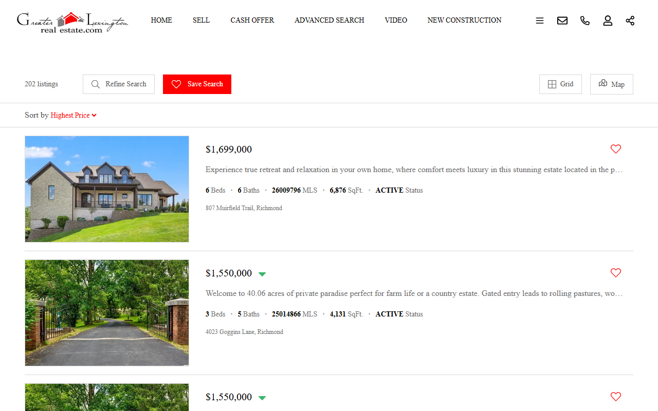The image size is (658, 411).
Task: Favorite the Goggins Lane listing heart
Action: click(x=616, y=273)
